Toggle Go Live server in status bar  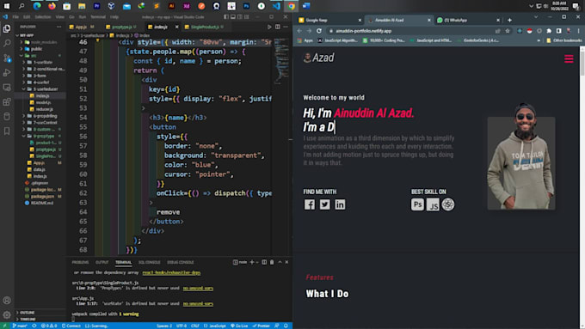point(239,326)
